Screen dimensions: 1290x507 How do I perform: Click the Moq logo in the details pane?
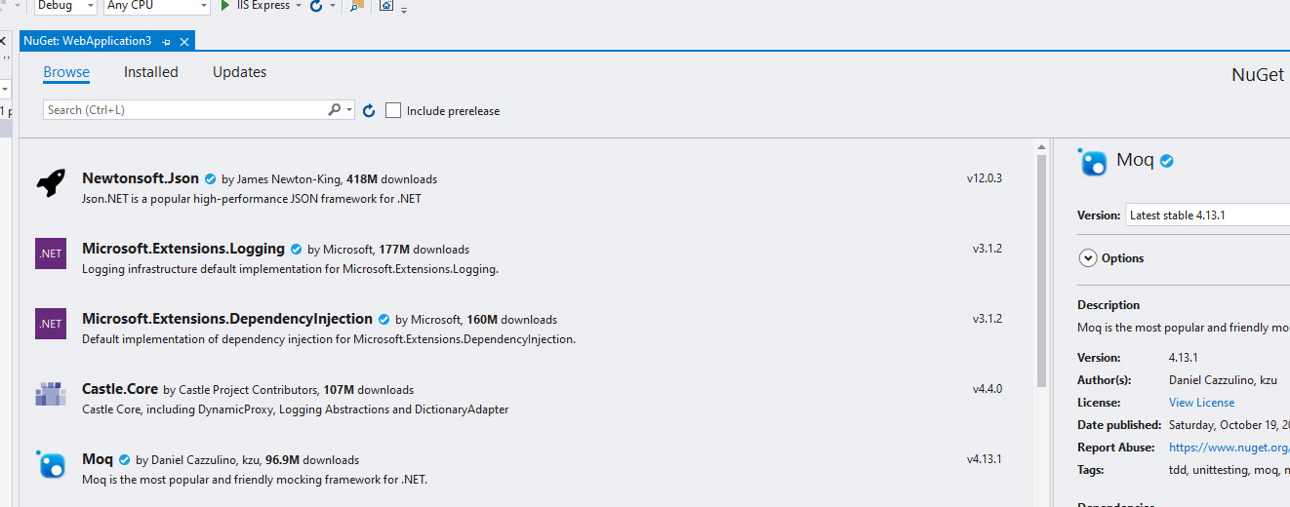pos(1093,161)
